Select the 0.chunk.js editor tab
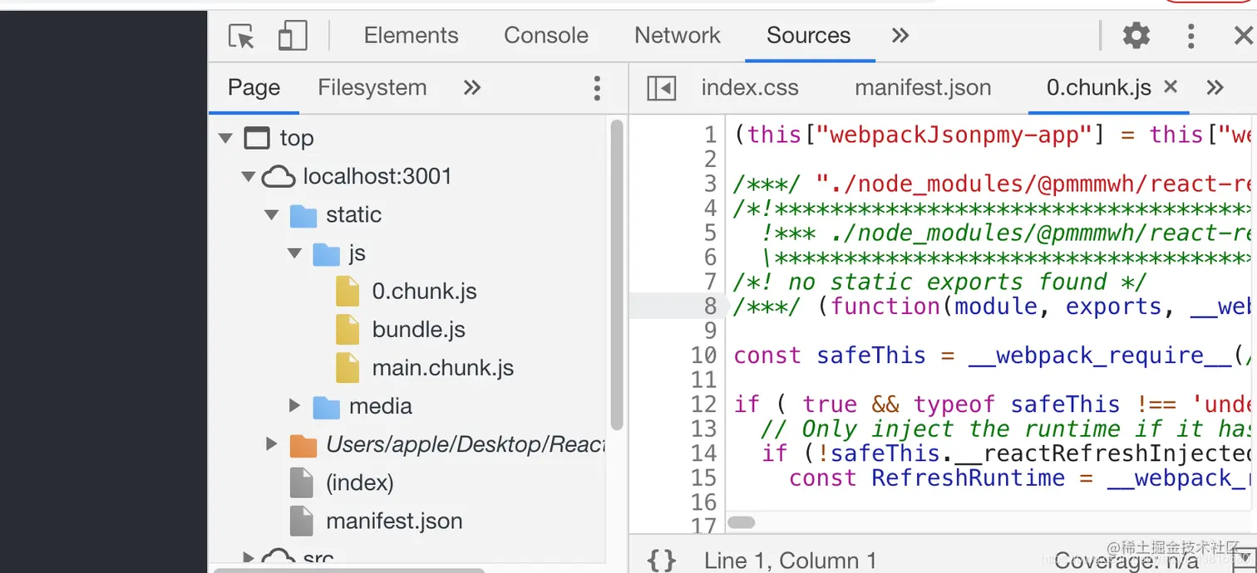Screen dimensions: 1257x573 (1098, 88)
